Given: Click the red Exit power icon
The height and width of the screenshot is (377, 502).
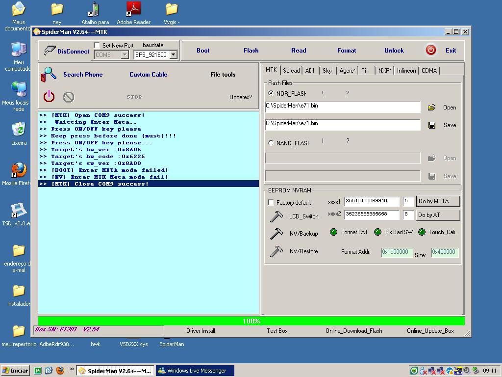Looking at the screenshot, I should click(430, 50).
